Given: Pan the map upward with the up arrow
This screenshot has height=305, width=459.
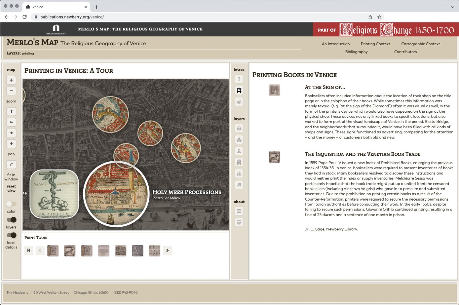Looking at the screenshot, I should 11,112.
